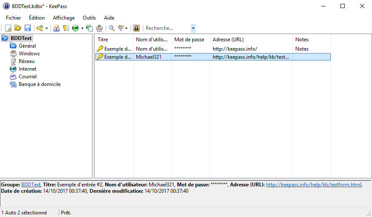
Task: Follow the BDDTest group link in details
Action: (31, 185)
